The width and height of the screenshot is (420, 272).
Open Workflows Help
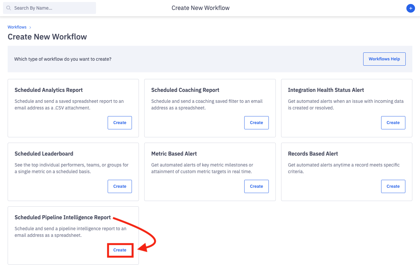(384, 59)
